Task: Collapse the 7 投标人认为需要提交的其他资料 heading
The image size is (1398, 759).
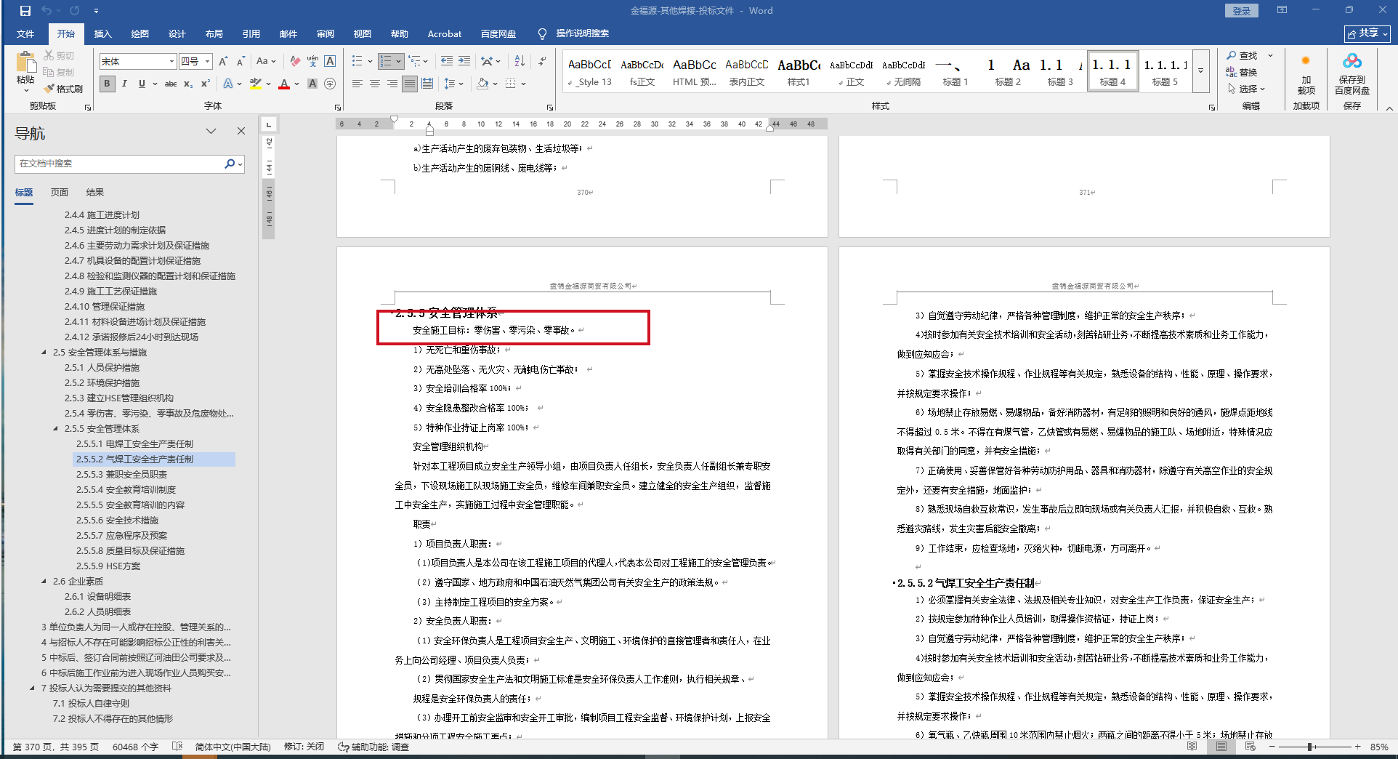Action: coord(33,688)
